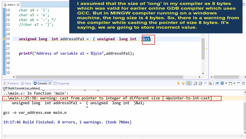Viewport: 246px width, 139px height.
Task: Click 'CDT Build Console [var_address]' label
Action: pyautogui.click(x=21, y=88)
